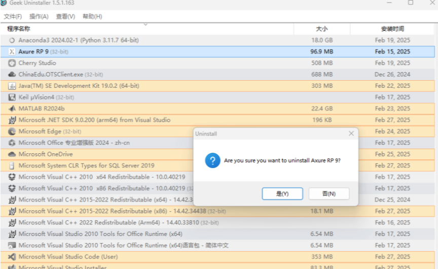Open the 文件(F) menu
This screenshot has height=269, width=438.
[13, 17]
